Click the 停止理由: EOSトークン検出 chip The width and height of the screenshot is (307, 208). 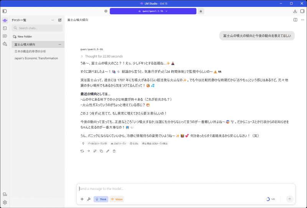155,144
